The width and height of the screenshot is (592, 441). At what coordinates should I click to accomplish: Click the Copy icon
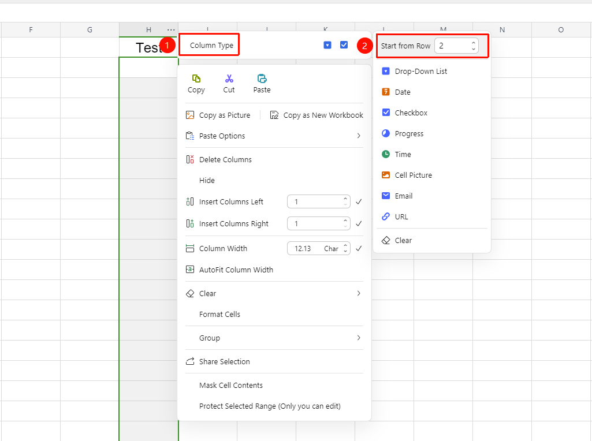pyautogui.click(x=196, y=79)
